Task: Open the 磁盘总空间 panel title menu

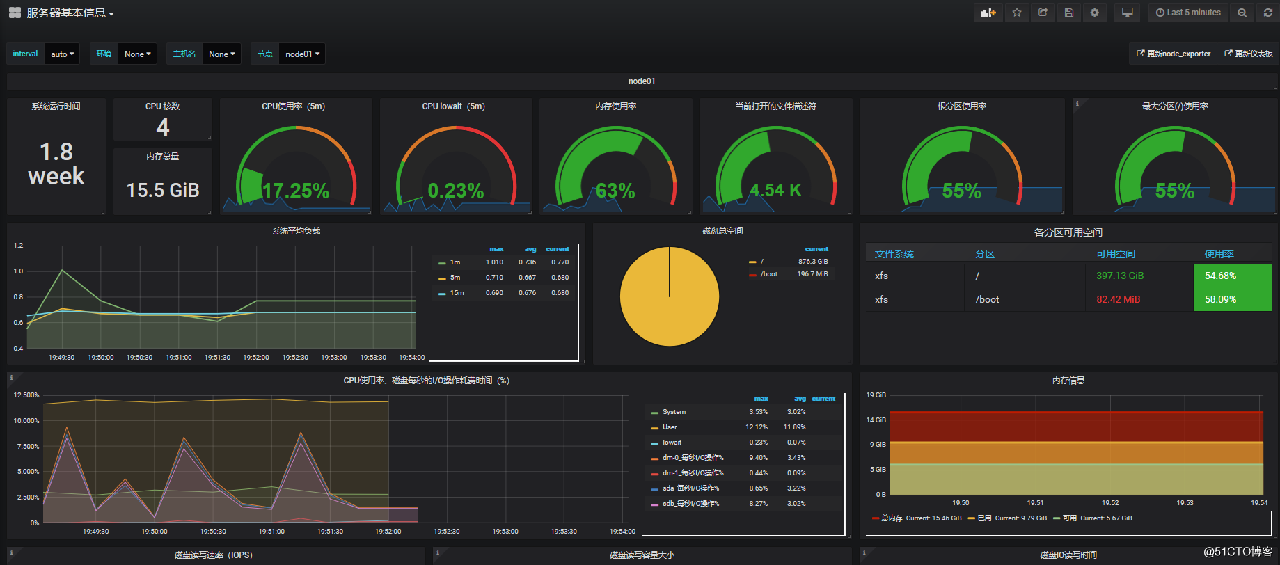Action: pyautogui.click(x=722, y=231)
